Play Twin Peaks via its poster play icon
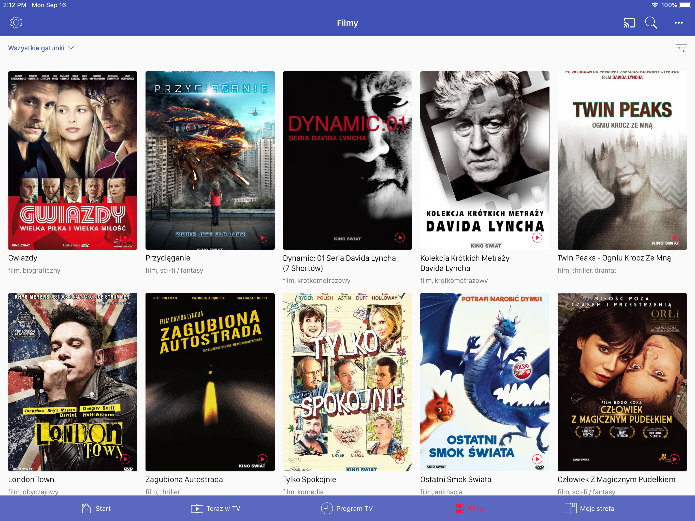Viewport: 695px width, 521px height. pos(675,237)
